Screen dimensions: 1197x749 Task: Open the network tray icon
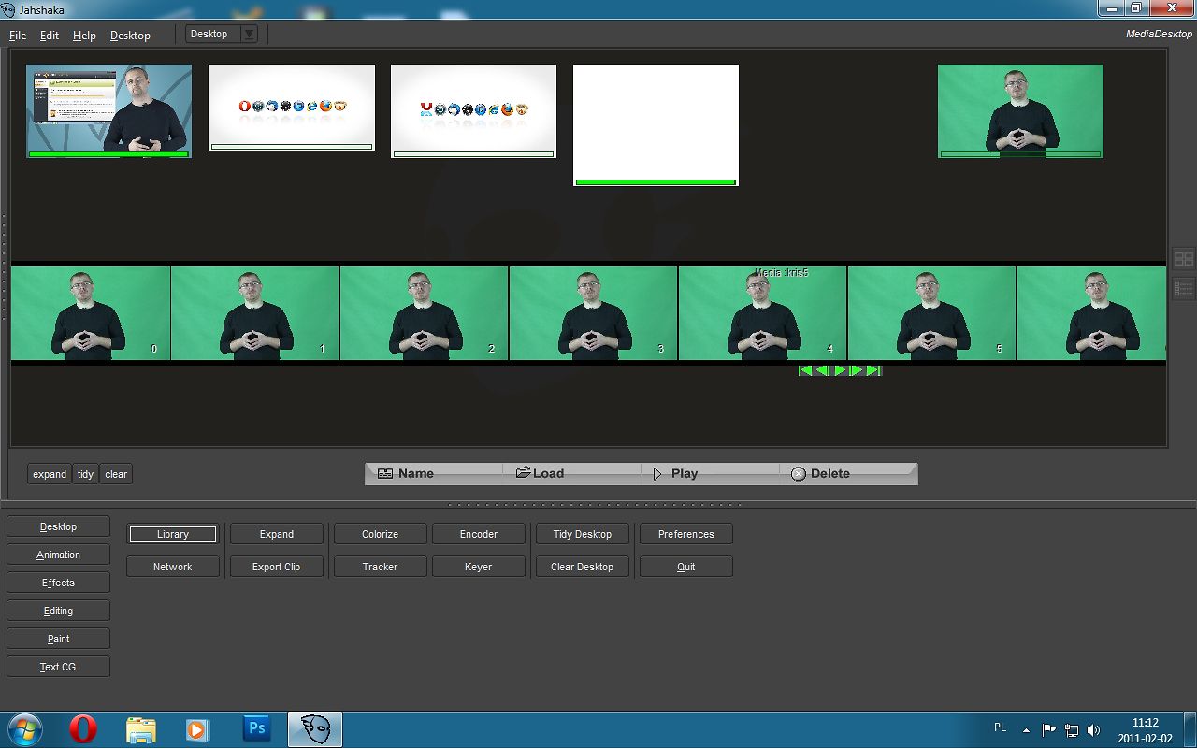1072,729
